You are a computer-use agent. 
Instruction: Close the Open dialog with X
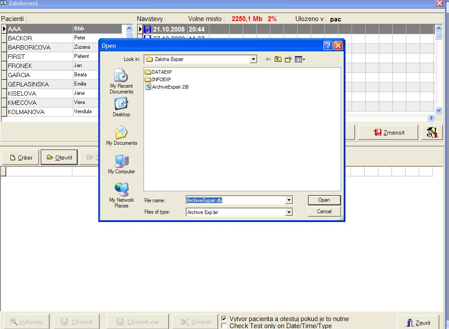click(x=338, y=46)
